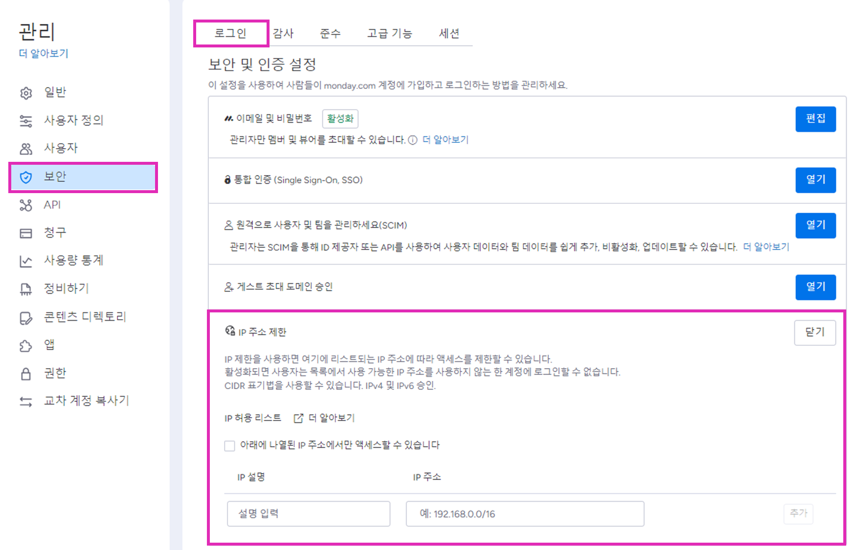Screen dimensions: 856x550
Task: Open the API section icon
Action: [26, 205]
